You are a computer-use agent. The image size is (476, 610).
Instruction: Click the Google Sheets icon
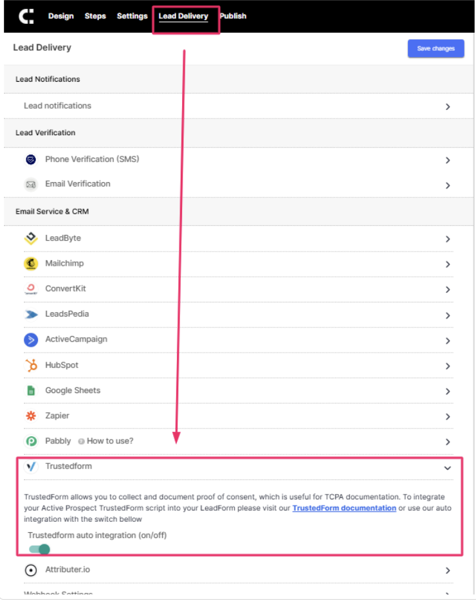[x=31, y=391]
